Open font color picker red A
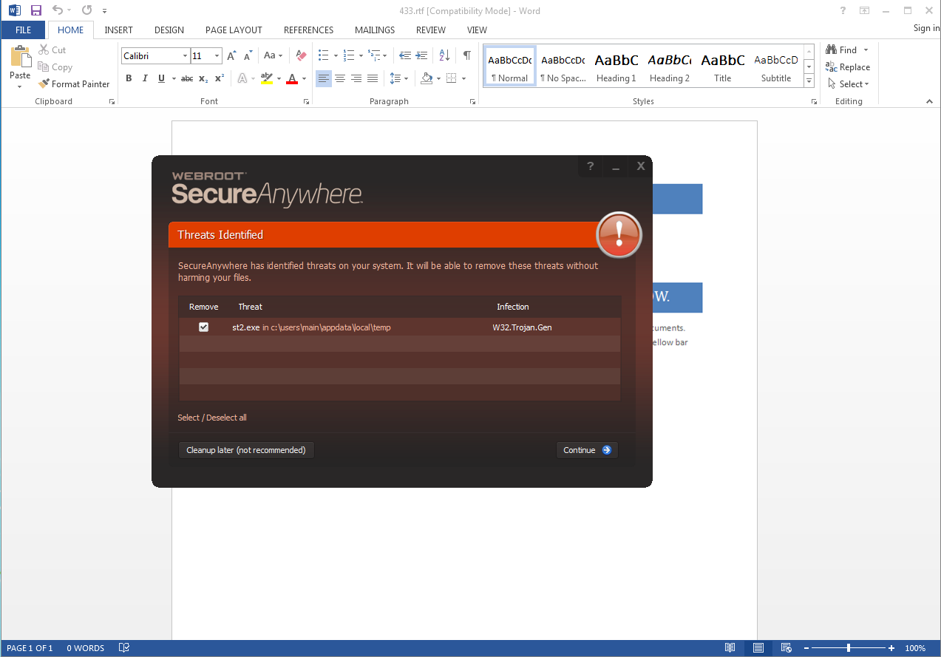The height and width of the screenshot is (657, 941). pyautogui.click(x=292, y=78)
